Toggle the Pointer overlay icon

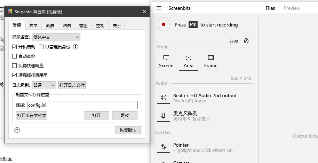[164, 147]
